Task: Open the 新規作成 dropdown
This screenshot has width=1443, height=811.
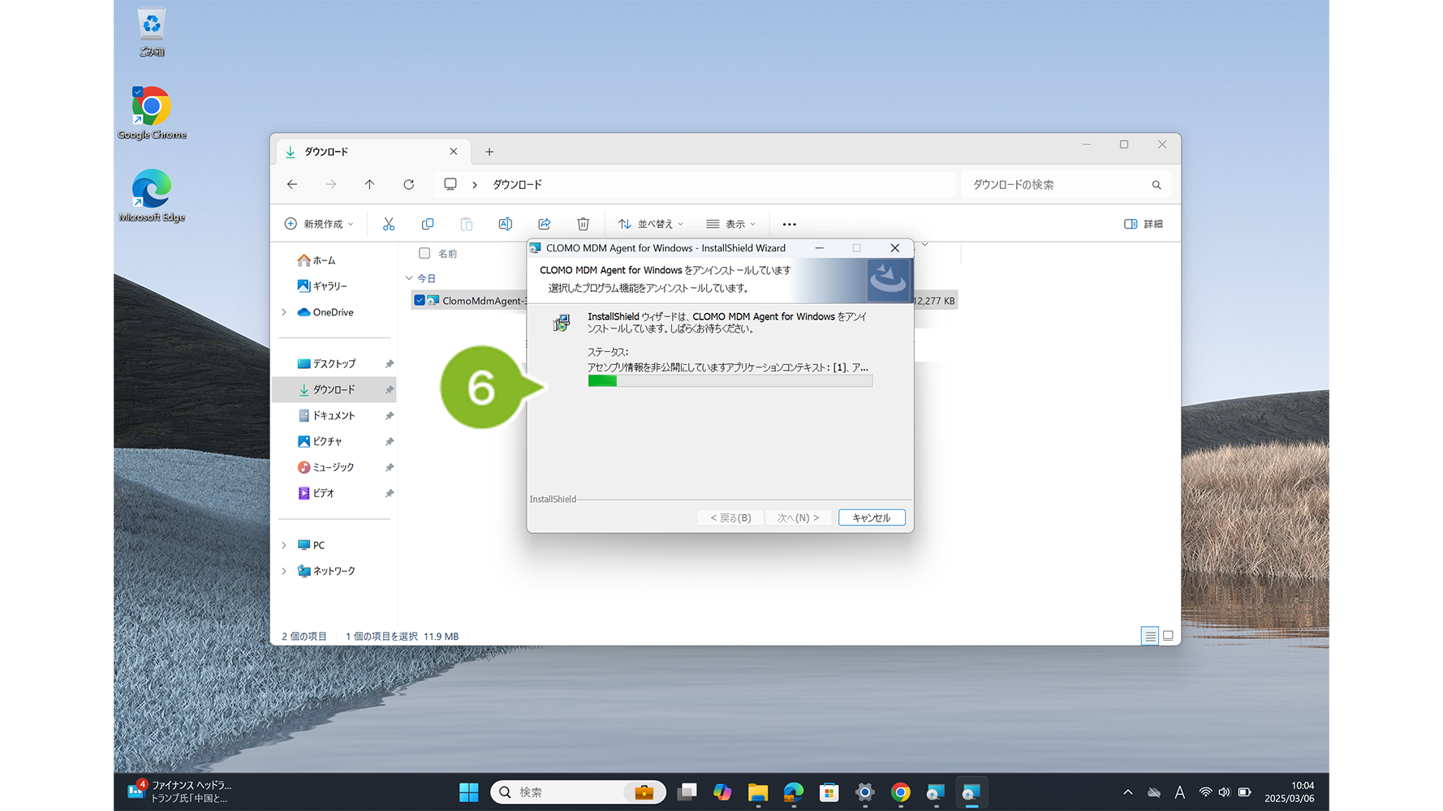Action: coord(319,224)
